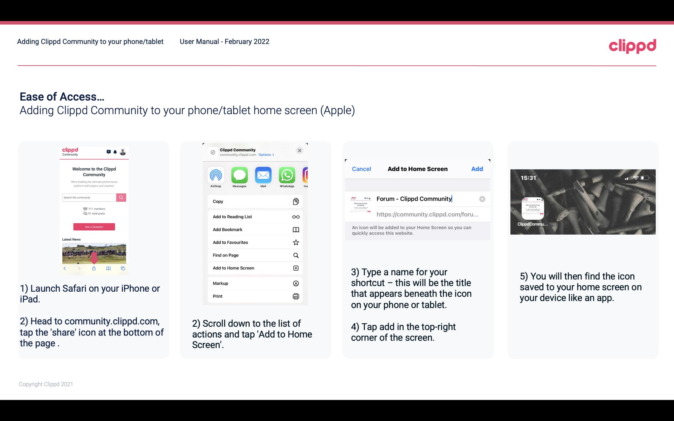Toggle the Ask a Question button on community page
This screenshot has height=421, width=674.
click(94, 227)
